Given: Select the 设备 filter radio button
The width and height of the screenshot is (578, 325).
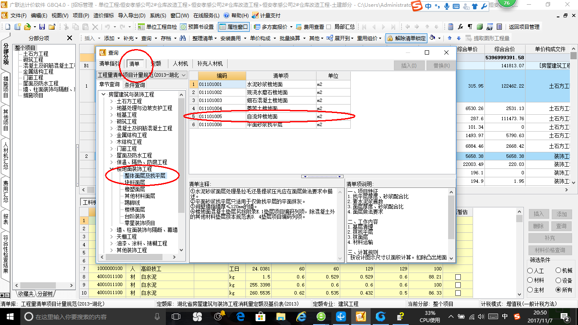Looking at the screenshot, I should click(x=559, y=280).
